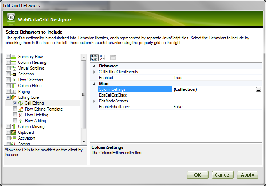The height and width of the screenshot is (186, 266).
Task: Click the behavior tree scrollbar thumb
Action: tap(84, 94)
